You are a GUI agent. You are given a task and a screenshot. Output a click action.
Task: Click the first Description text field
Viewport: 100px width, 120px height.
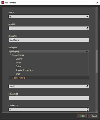[49, 40]
